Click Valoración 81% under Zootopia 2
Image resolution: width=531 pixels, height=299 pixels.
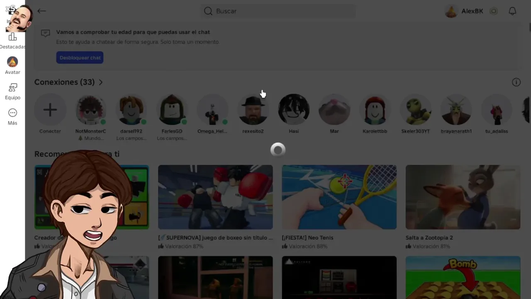pyautogui.click(x=428, y=246)
